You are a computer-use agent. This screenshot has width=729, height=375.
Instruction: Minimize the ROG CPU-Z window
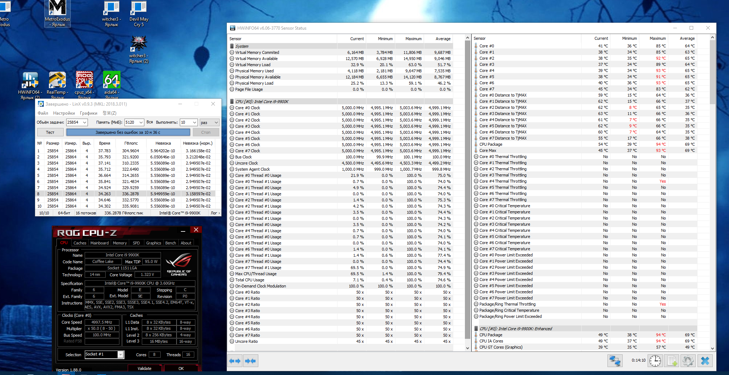coord(183,230)
